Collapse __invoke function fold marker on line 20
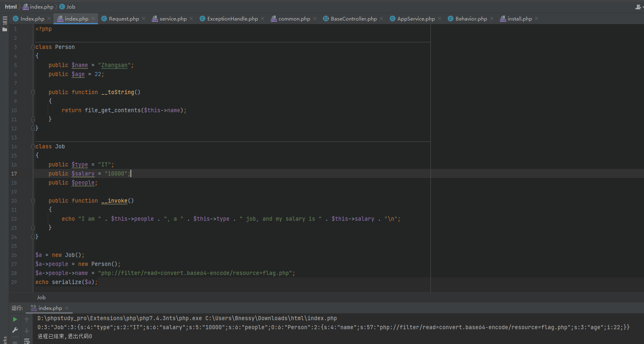The image size is (644, 344). point(33,201)
